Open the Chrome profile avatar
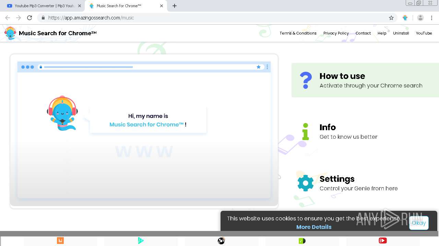Screen dimensions: 439x246 pyautogui.click(x=420, y=18)
